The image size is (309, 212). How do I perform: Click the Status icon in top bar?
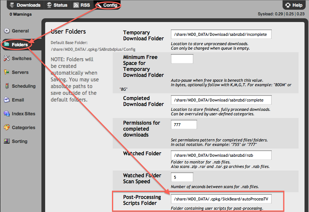coord(49,5)
